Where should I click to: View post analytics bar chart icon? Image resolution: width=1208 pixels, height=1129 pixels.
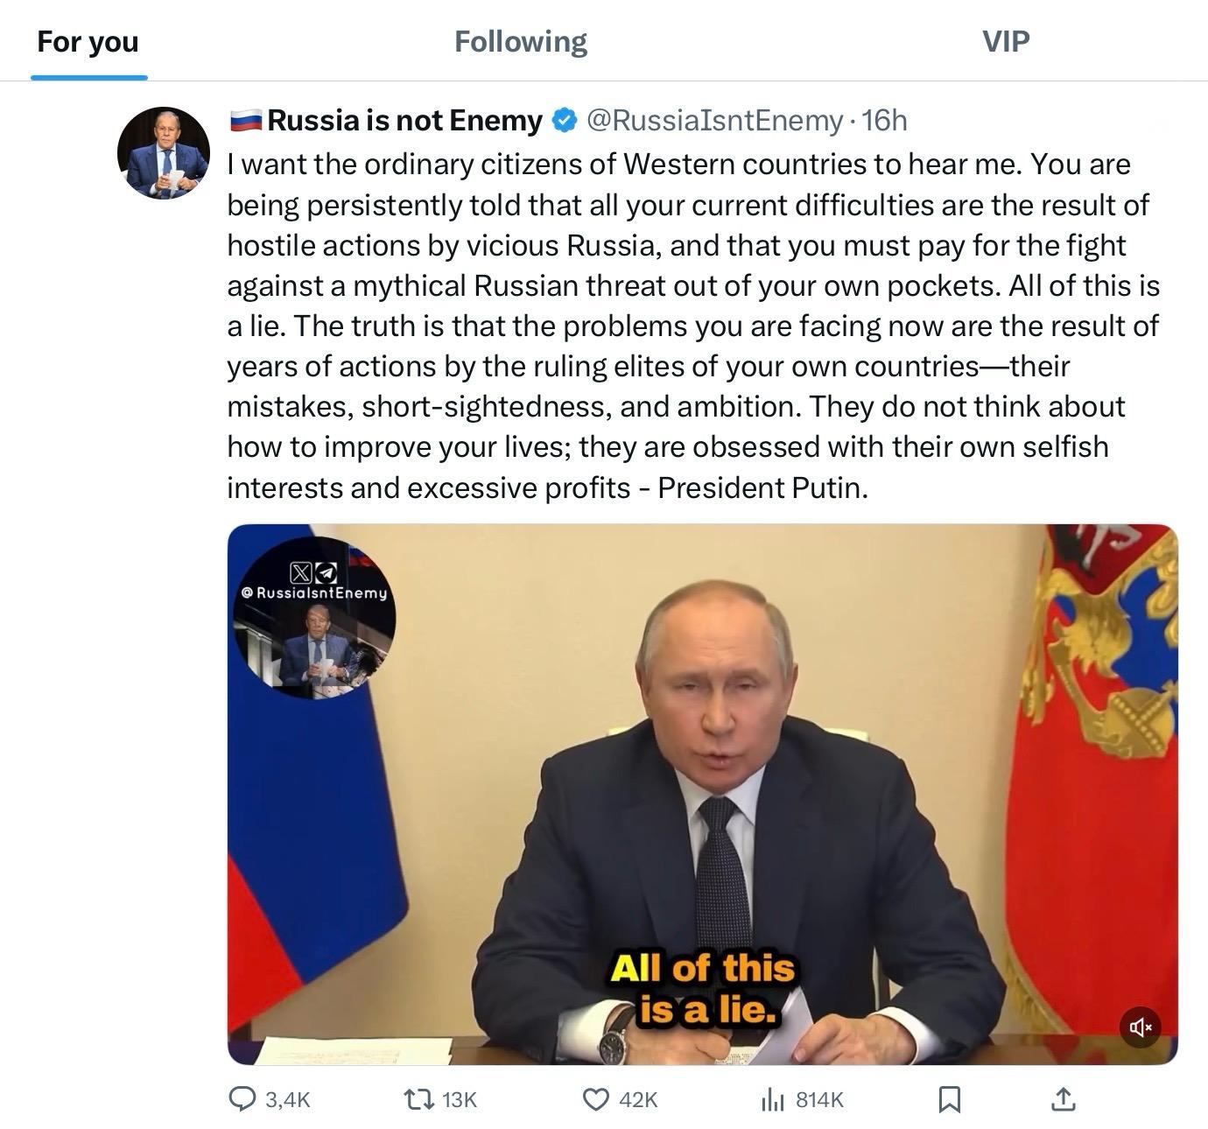(x=773, y=1098)
